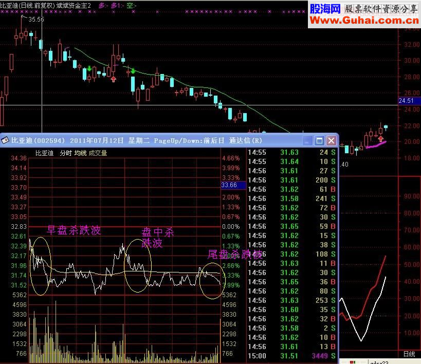
Task: Click the 比亚迪(日线.前复权) chart title
Action: click(27, 5)
